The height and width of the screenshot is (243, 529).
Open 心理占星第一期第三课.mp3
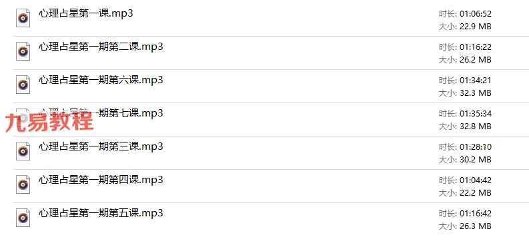101,146
